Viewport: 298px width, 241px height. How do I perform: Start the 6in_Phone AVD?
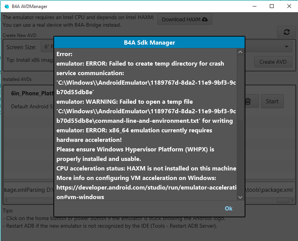(272, 101)
